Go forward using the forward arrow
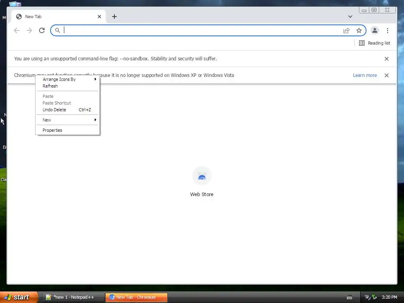404x303 pixels. click(x=29, y=30)
